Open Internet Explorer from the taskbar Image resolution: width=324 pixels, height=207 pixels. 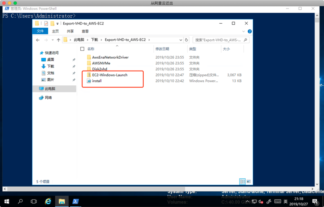click(48, 201)
